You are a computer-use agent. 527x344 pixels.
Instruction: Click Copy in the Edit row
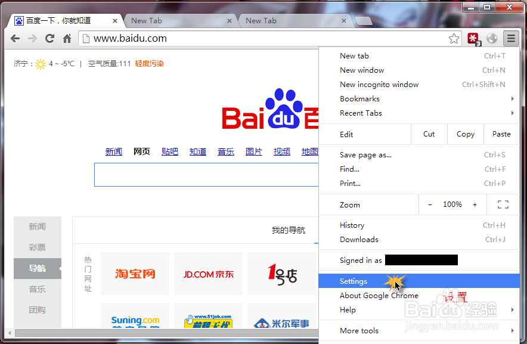(x=466, y=134)
